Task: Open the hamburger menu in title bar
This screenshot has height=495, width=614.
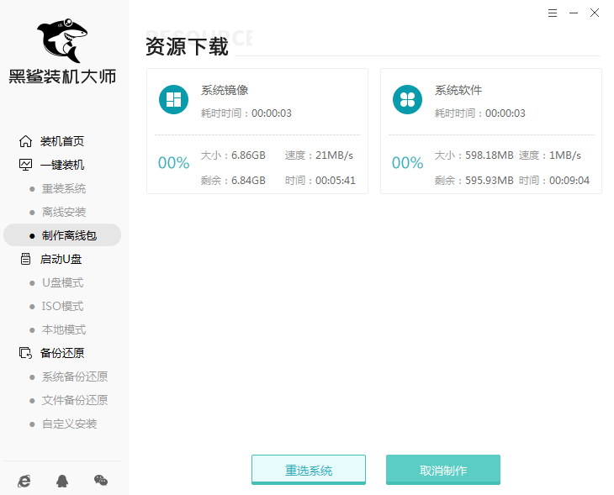Action: 552,13
